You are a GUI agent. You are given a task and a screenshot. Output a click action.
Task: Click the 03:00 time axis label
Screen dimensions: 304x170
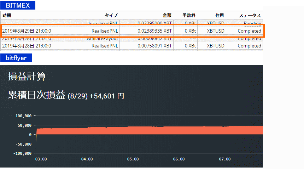41,159
